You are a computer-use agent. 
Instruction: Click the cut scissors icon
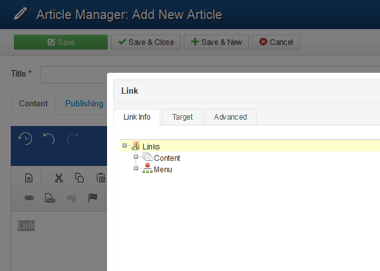[x=59, y=178]
